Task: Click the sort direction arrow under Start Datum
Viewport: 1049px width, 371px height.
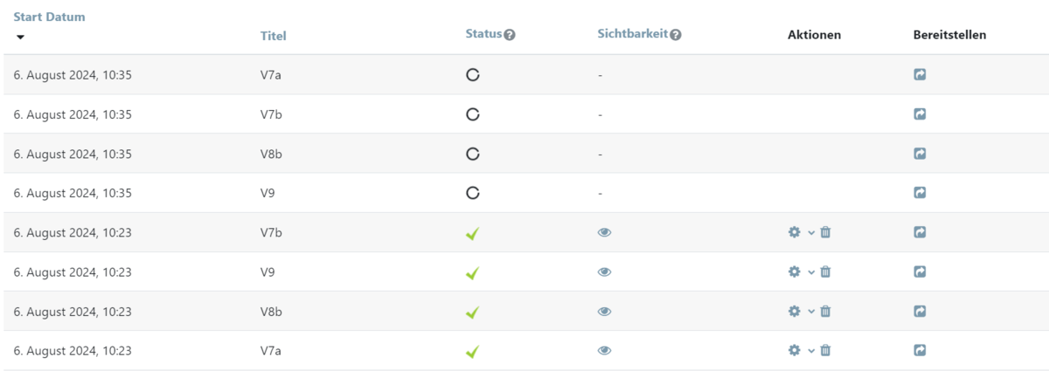Action: click(21, 37)
